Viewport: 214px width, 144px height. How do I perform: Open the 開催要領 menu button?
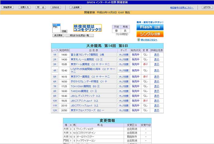[8, 7]
